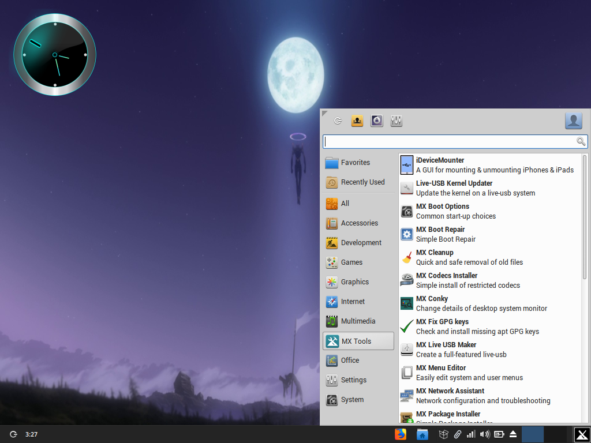Click the MX logo menu button
Image resolution: width=591 pixels, height=443 pixels.
[x=582, y=434]
